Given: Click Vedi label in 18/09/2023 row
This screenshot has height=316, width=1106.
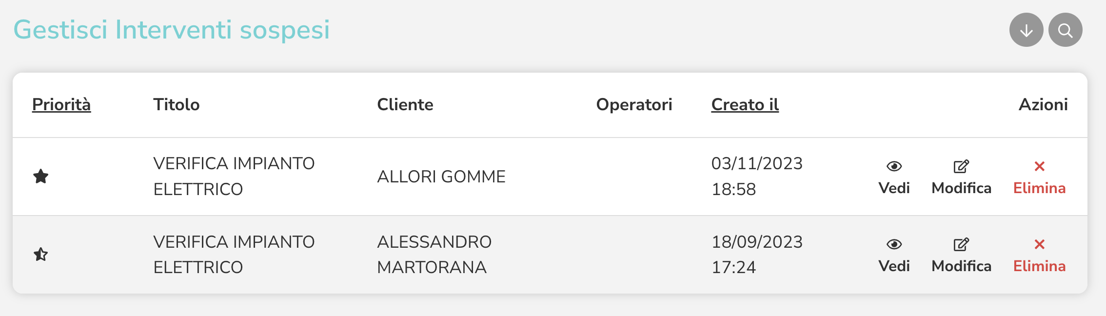Looking at the screenshot, I should click(x=894, y=266).
